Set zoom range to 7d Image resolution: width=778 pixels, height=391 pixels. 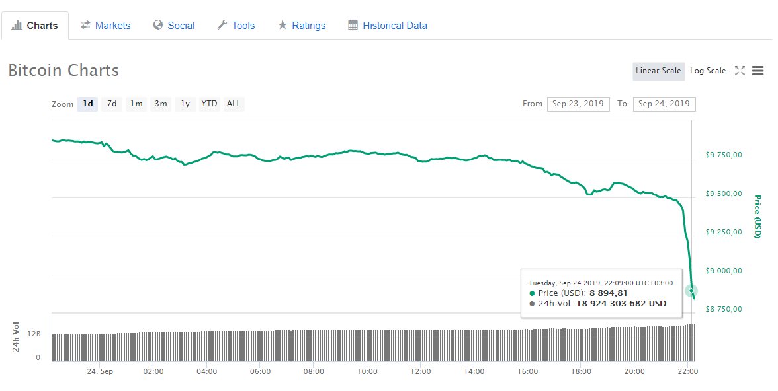(x=112, y=104)
